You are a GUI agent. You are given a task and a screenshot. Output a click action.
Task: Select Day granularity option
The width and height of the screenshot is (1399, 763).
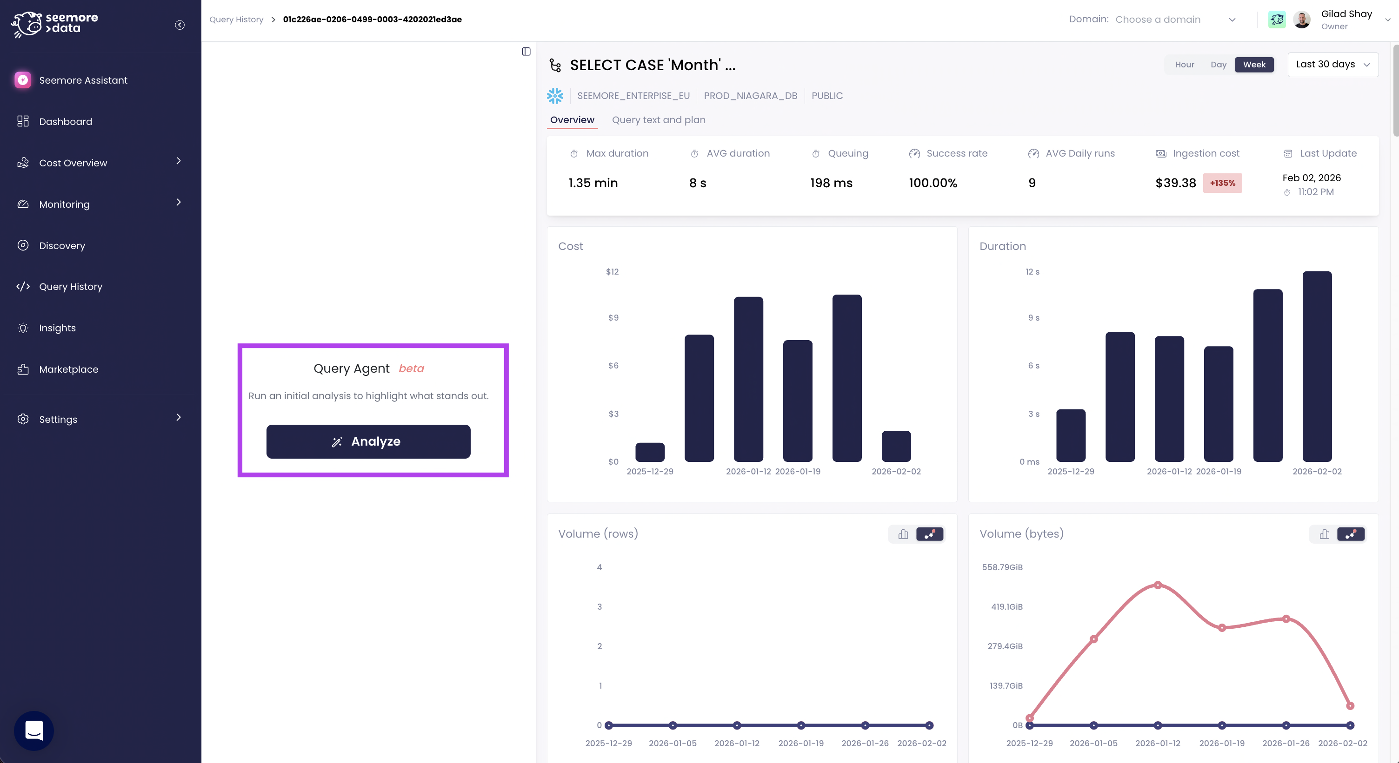[1218, 65]
